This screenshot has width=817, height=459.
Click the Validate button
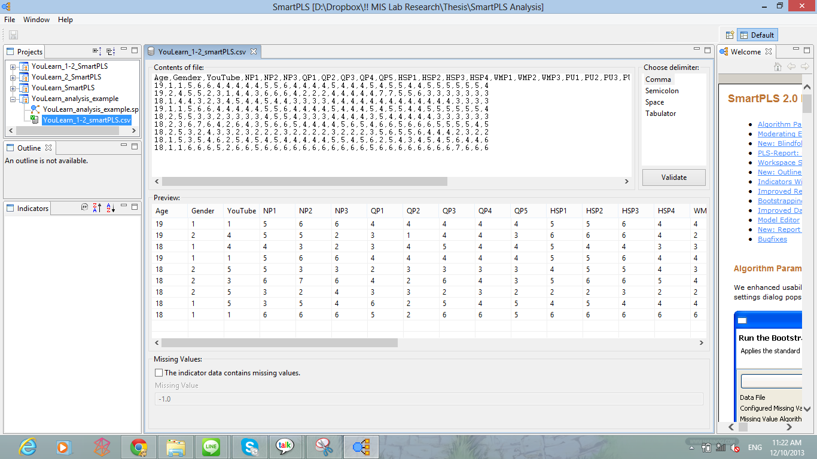(x=674, y=178)
